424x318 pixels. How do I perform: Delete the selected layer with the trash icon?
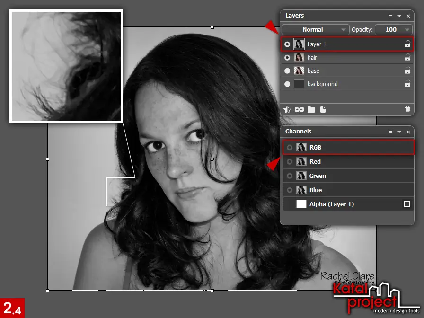pos(407,109)
